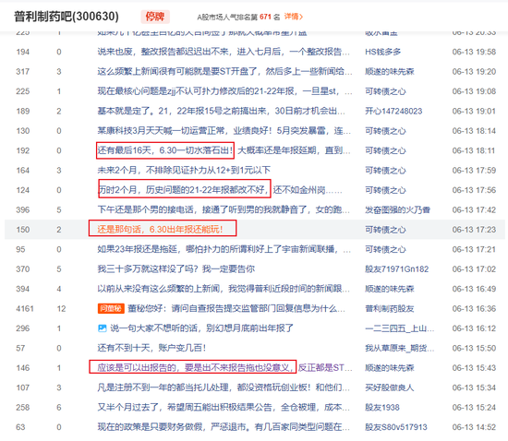Image resolution: width=508 pixels, height=441 pixels.
Task: View author 可转债之心 on 06-13 19:08 row
Action: coord(385,91)
